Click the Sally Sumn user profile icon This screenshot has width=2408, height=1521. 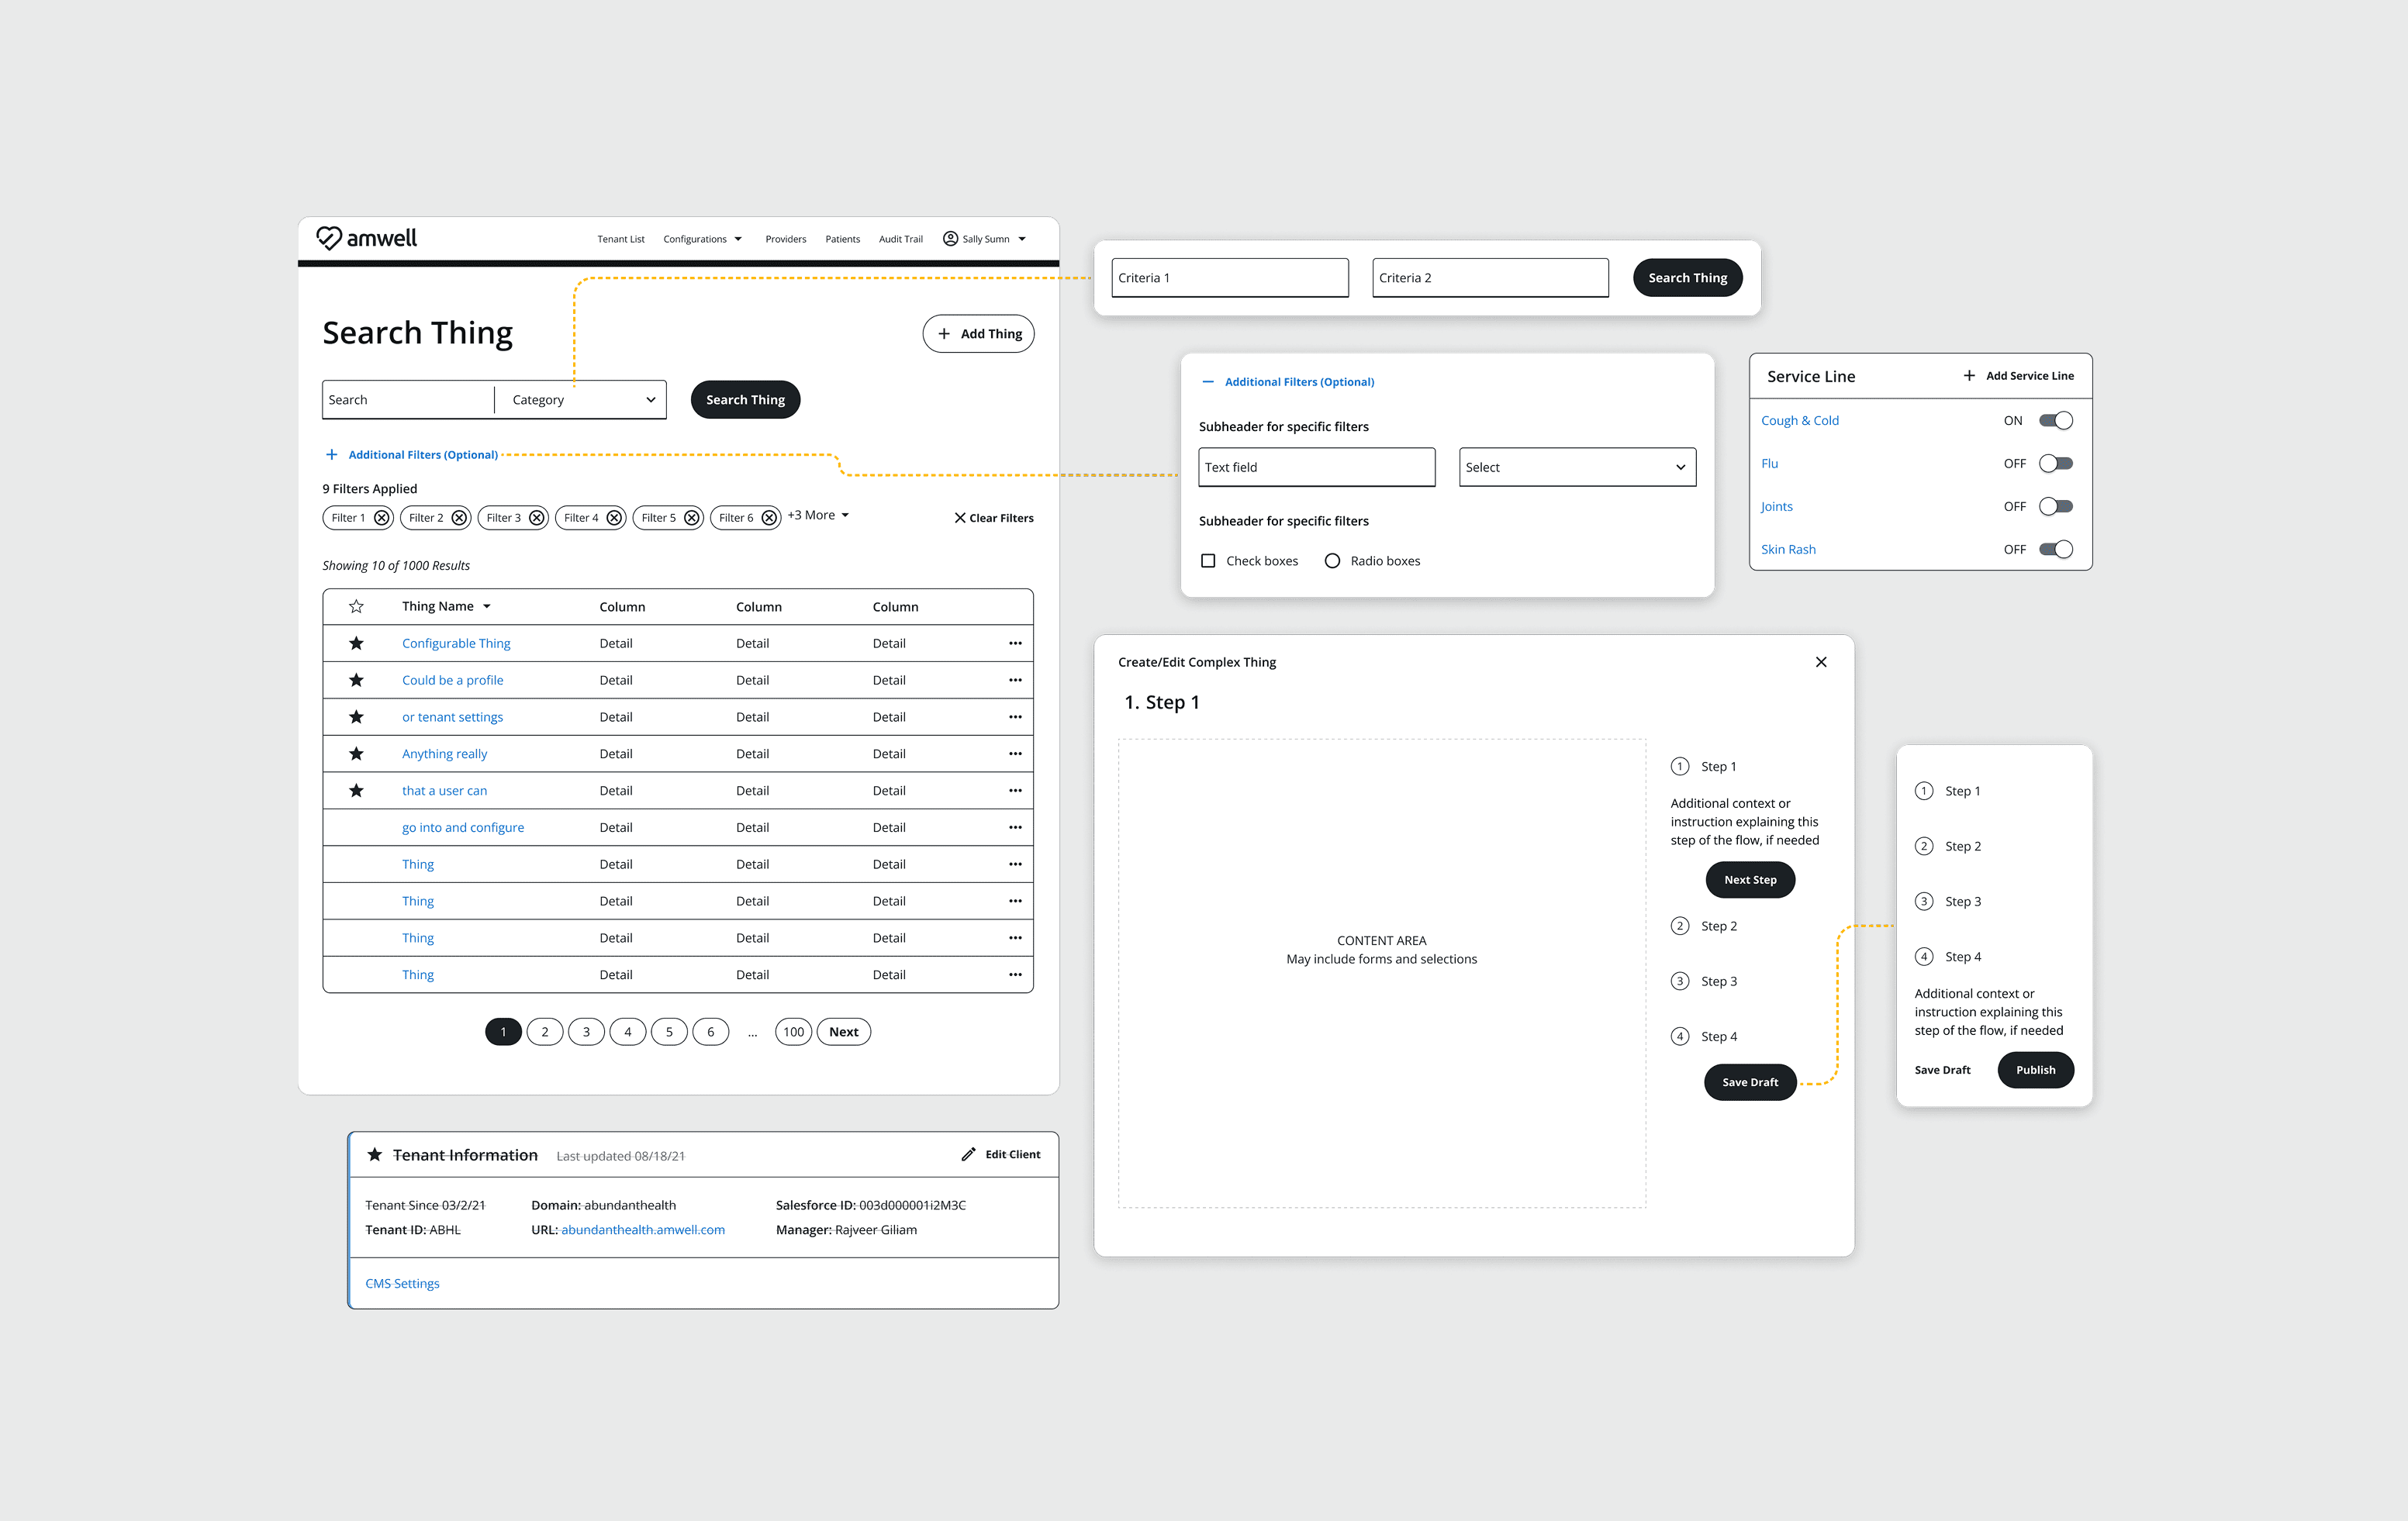[950, 239]
